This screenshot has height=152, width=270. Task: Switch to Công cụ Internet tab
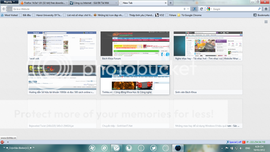[x=92, y=3]
